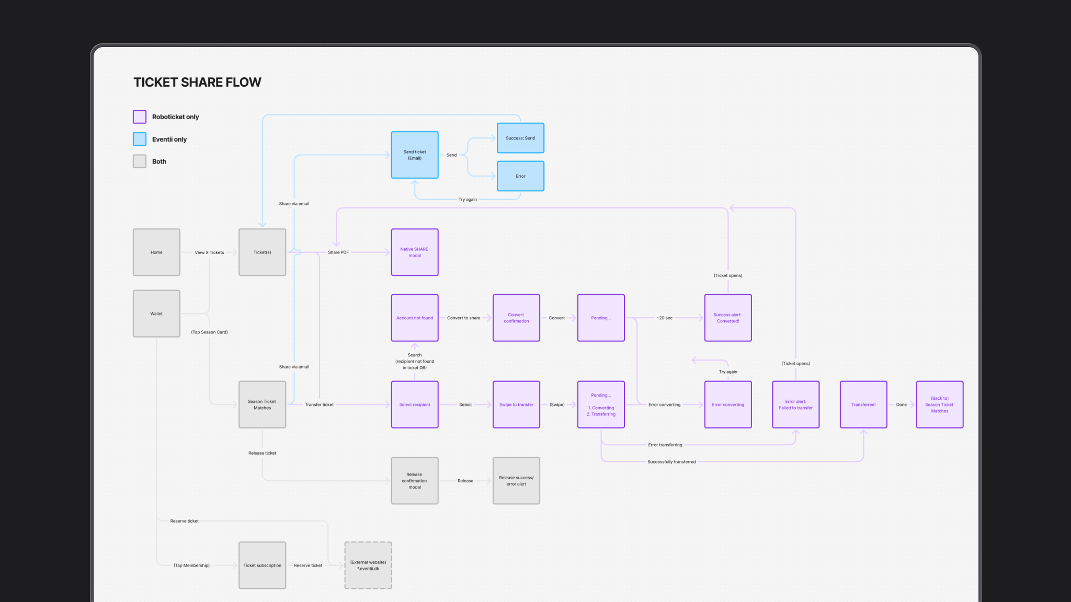This screenshot has width=1071, height=602.
Task: Select the Release success/error alert node
Action: pos(516,481)
